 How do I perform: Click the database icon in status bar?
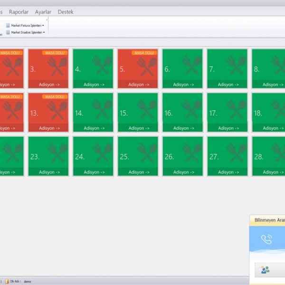tap(7, 281)
